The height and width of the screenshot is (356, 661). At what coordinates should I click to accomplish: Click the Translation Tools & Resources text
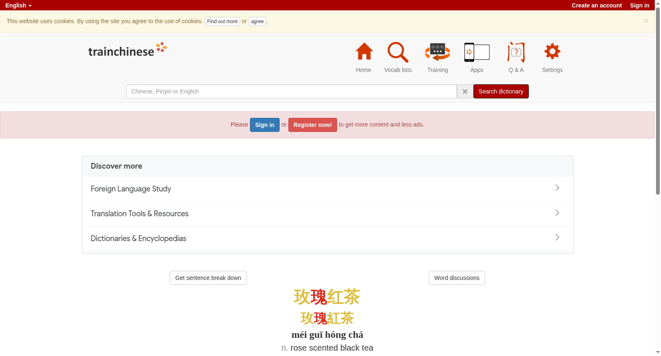tap(140, 214)
